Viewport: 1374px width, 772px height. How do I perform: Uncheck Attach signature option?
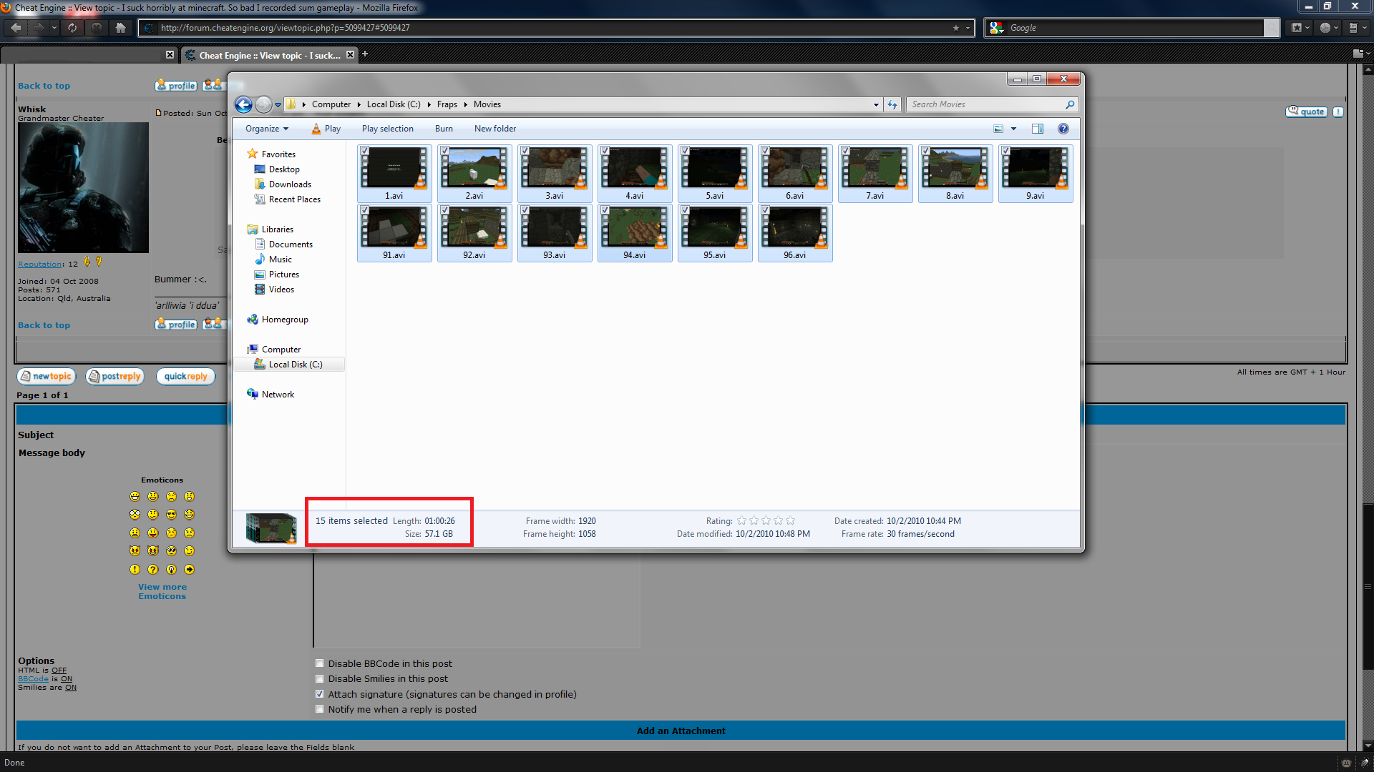[x=319, y=693]
